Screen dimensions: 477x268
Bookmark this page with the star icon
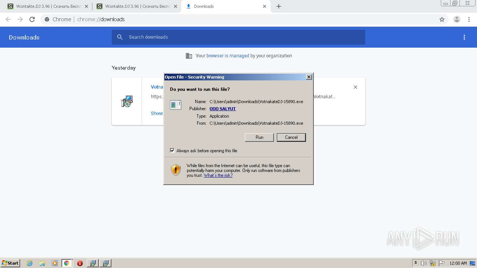(442, 19)
